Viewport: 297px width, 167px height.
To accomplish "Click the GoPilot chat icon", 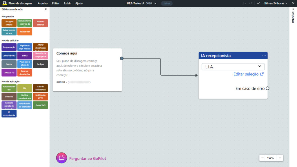I will 61,158.
